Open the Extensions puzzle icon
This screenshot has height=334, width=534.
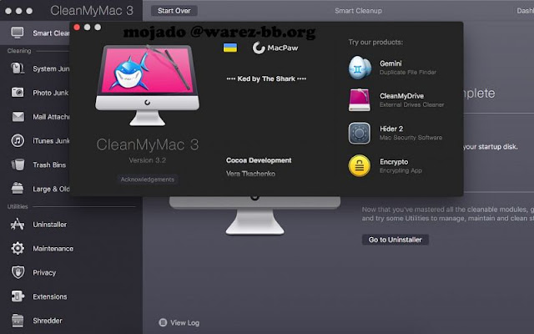[18, 296]
